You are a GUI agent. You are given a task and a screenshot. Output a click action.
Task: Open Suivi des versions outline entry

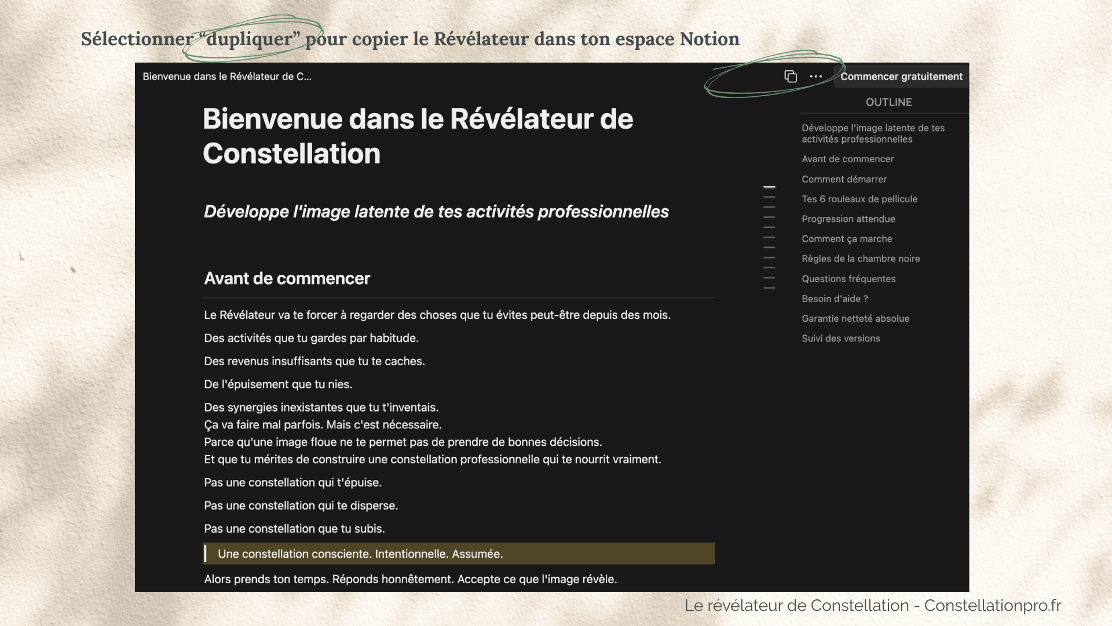(840, 339)
